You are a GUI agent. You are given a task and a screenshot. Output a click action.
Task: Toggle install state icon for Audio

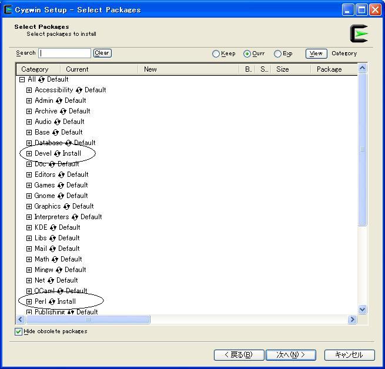tap(57, 122)
